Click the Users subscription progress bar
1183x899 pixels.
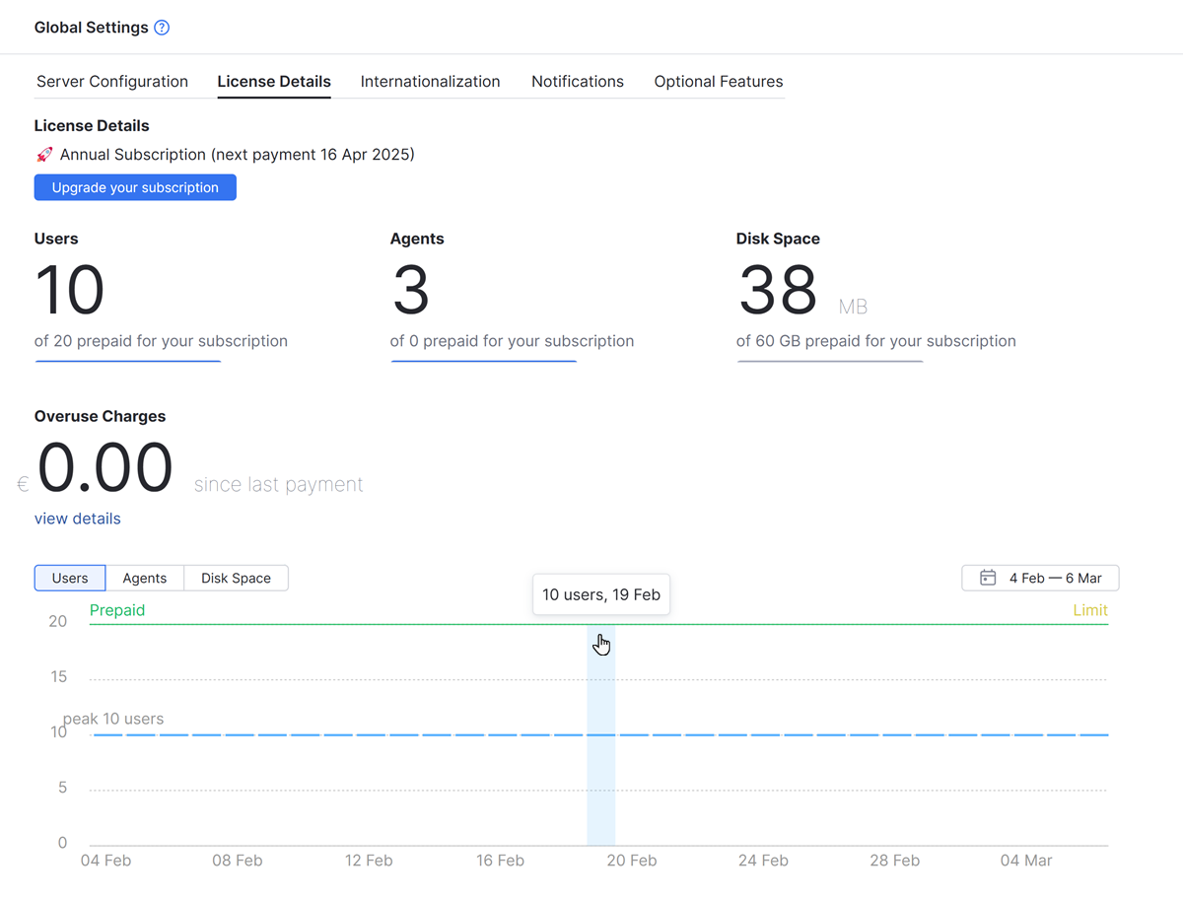[x=127, y=362]
